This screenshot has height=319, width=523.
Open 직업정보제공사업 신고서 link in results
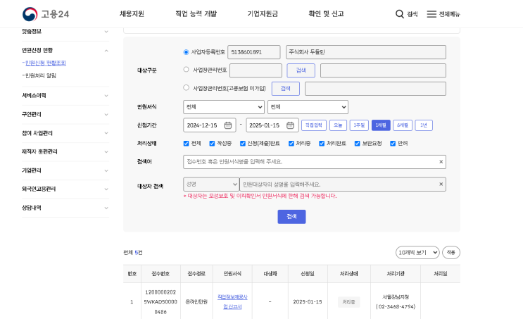coord(232,302)
